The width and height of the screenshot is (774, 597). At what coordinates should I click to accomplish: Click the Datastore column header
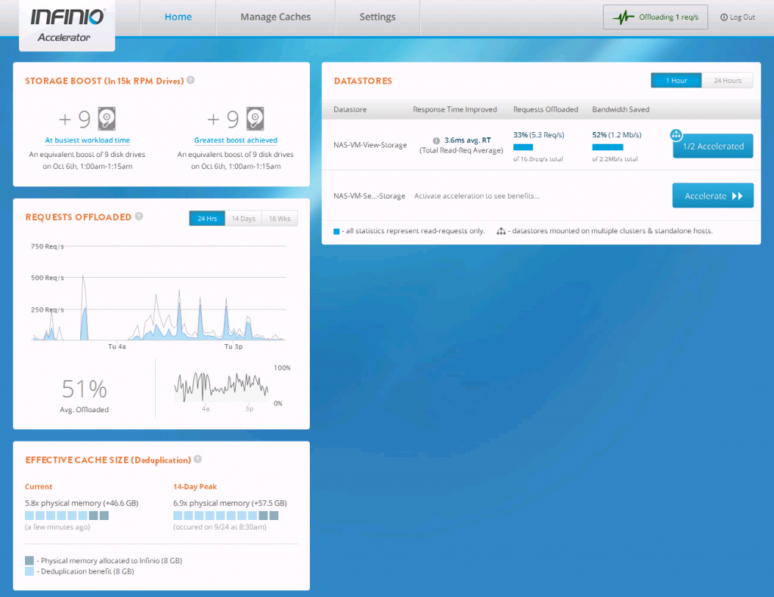(350, 109)
